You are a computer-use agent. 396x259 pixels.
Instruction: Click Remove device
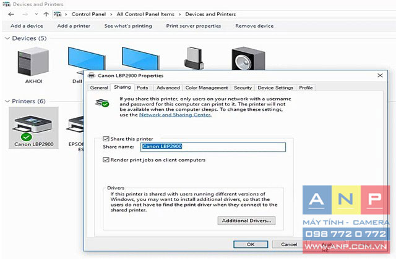tap(254, 26)
